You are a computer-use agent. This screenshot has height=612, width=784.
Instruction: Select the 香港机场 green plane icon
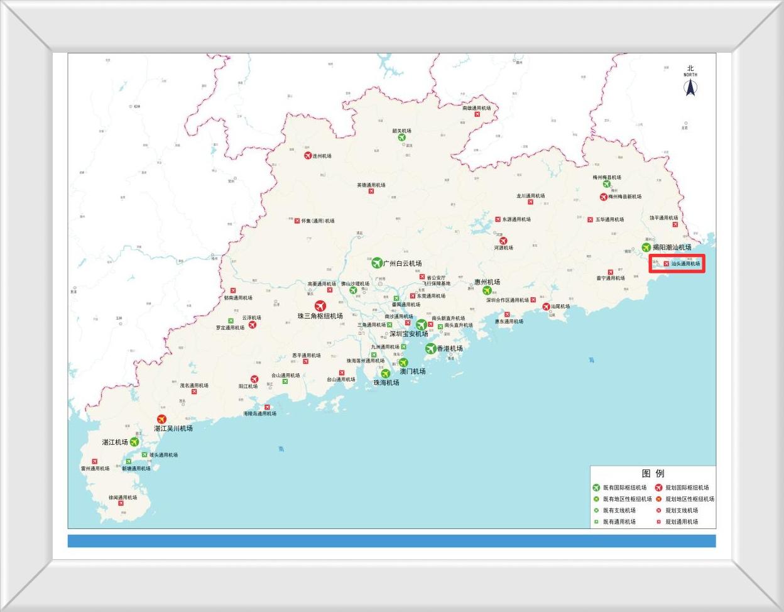[430, 349]
